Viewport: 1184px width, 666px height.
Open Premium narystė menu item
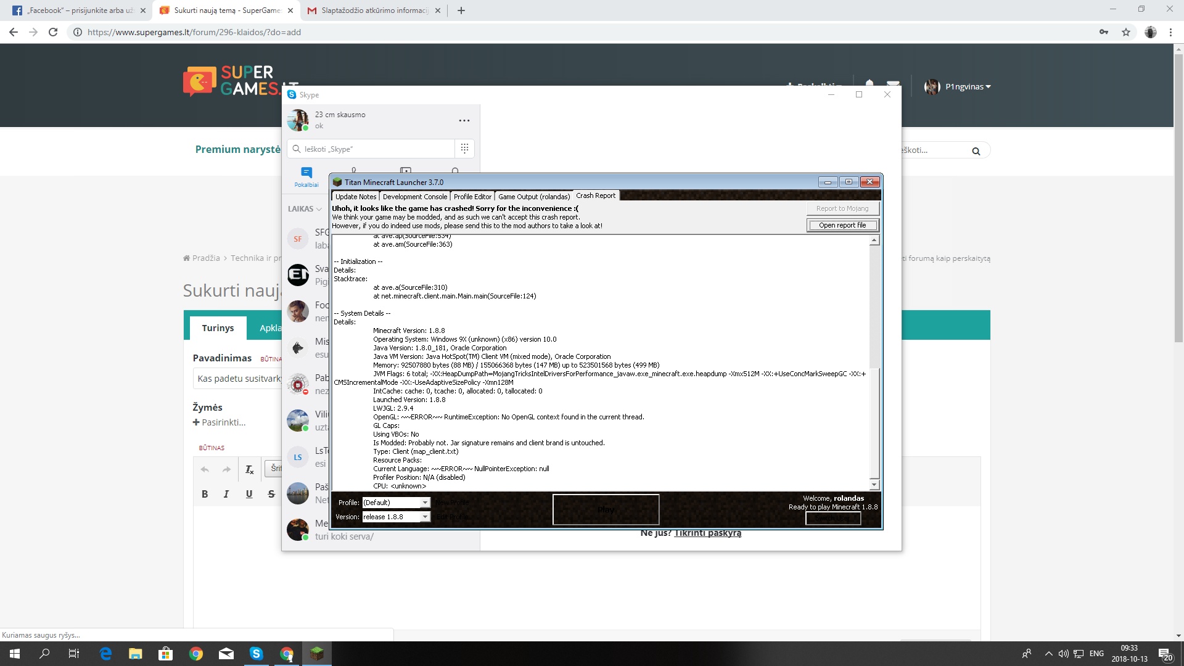(237, 149)
